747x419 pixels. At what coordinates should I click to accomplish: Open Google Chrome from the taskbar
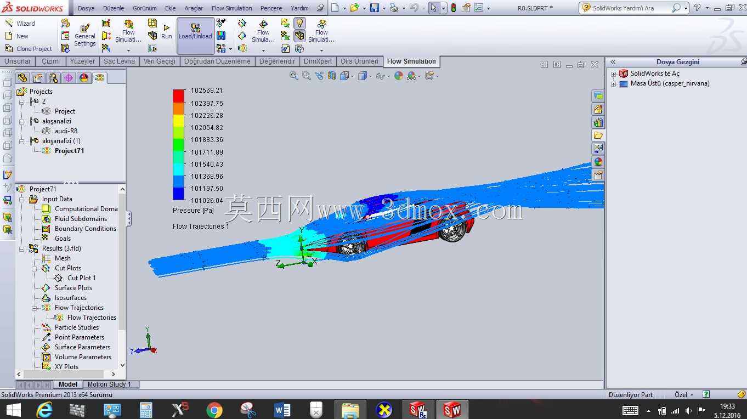click(214, 410)
